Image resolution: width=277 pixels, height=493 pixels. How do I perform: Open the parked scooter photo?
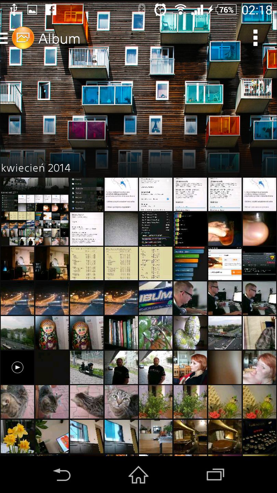click(x=87, y=367)
